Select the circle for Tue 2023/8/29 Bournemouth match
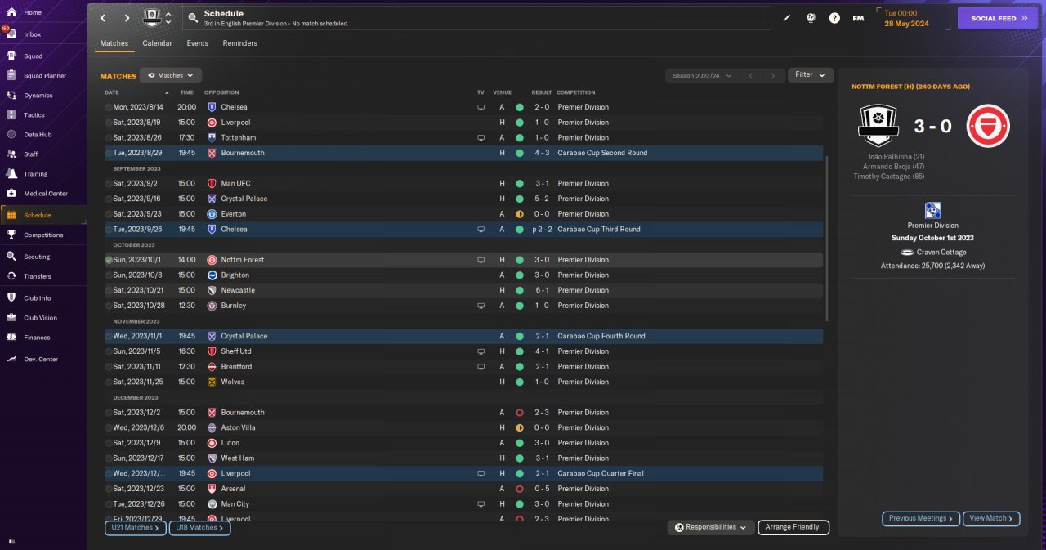This screenshot has width=1046, height=550. point(109,153)
